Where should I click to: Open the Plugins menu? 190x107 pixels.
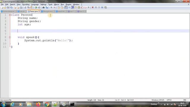point(69,4)
